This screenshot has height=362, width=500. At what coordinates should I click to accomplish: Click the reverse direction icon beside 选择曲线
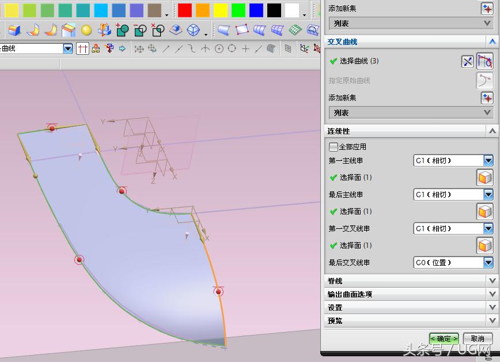click(467, 61)
